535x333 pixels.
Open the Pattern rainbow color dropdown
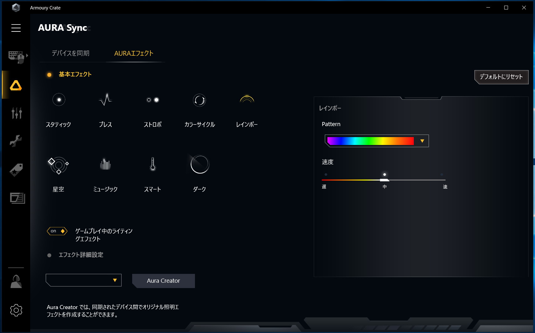point(377,141)
